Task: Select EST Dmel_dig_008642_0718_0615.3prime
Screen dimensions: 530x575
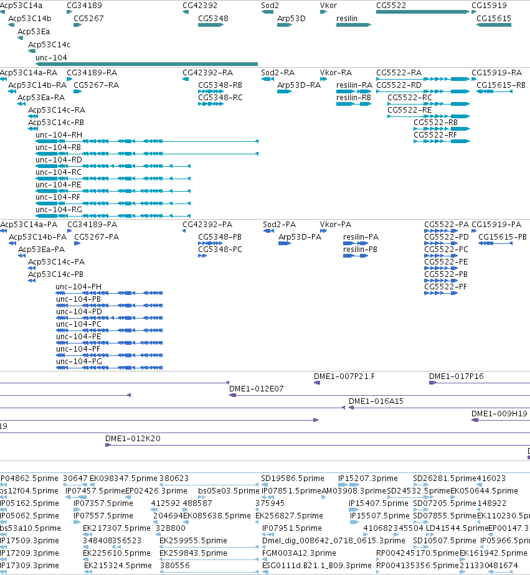Action: (334, 541)
